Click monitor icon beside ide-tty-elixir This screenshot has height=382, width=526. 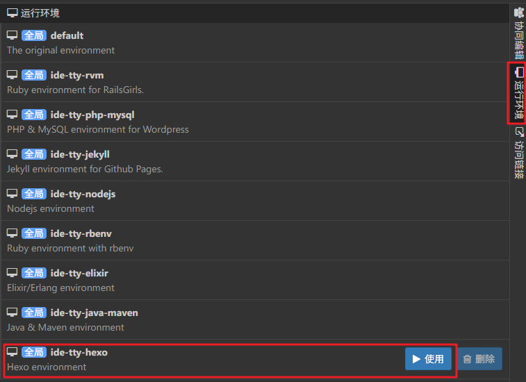tap(13, 273)
